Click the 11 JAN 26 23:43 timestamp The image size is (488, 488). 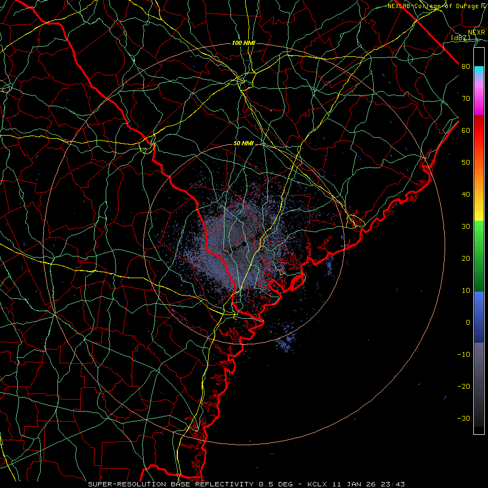368,484
